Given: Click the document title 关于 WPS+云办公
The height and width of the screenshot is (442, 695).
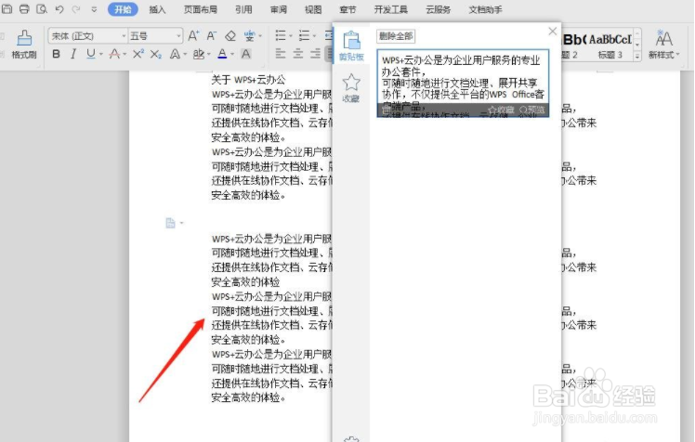Looking at the screenshot, I should [x=248, y=80].
